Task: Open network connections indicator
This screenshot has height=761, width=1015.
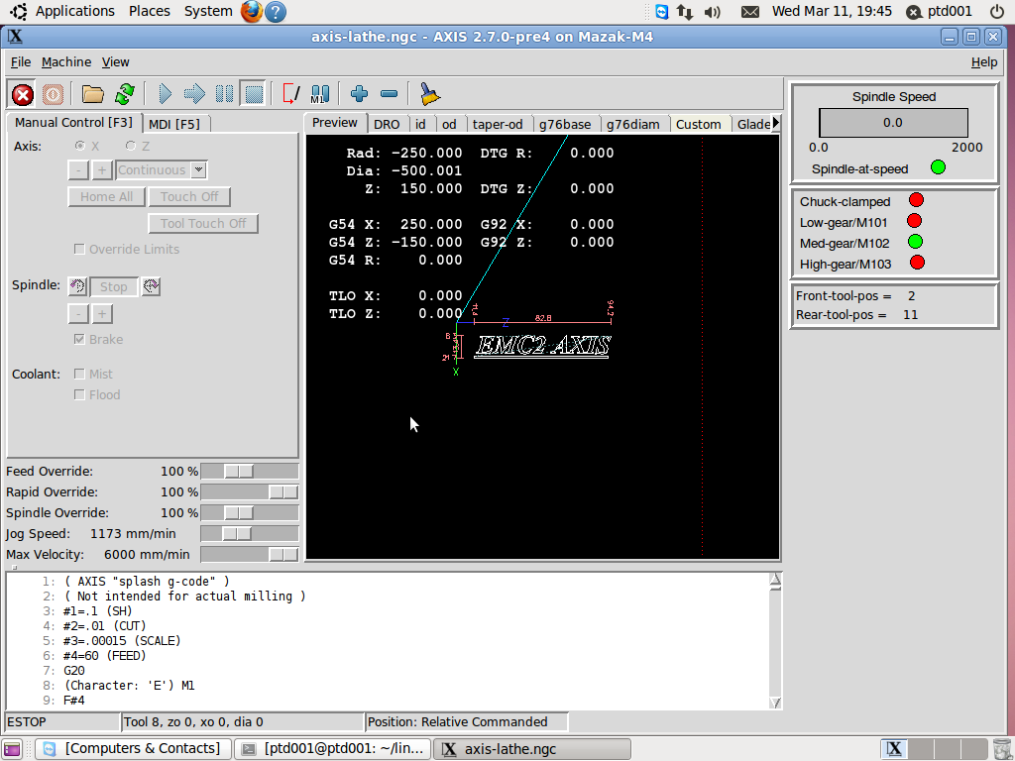Action: click(685, 12)
